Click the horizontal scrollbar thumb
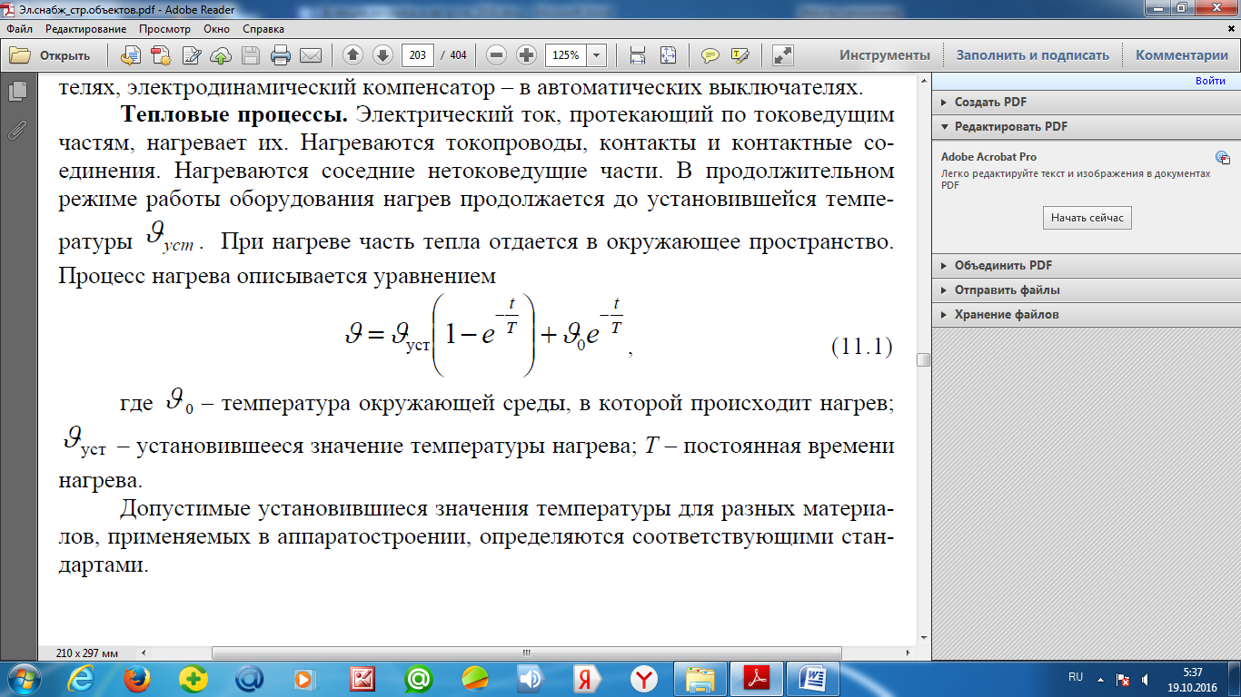Screen dimensions: 1241x697 (x=525, y=653)
